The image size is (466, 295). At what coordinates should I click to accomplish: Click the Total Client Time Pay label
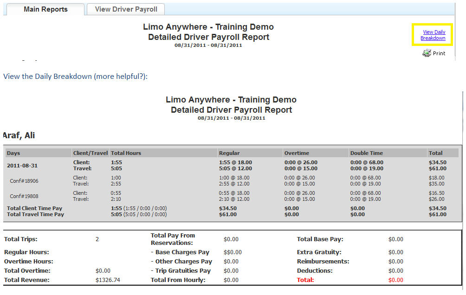point(34,209)
